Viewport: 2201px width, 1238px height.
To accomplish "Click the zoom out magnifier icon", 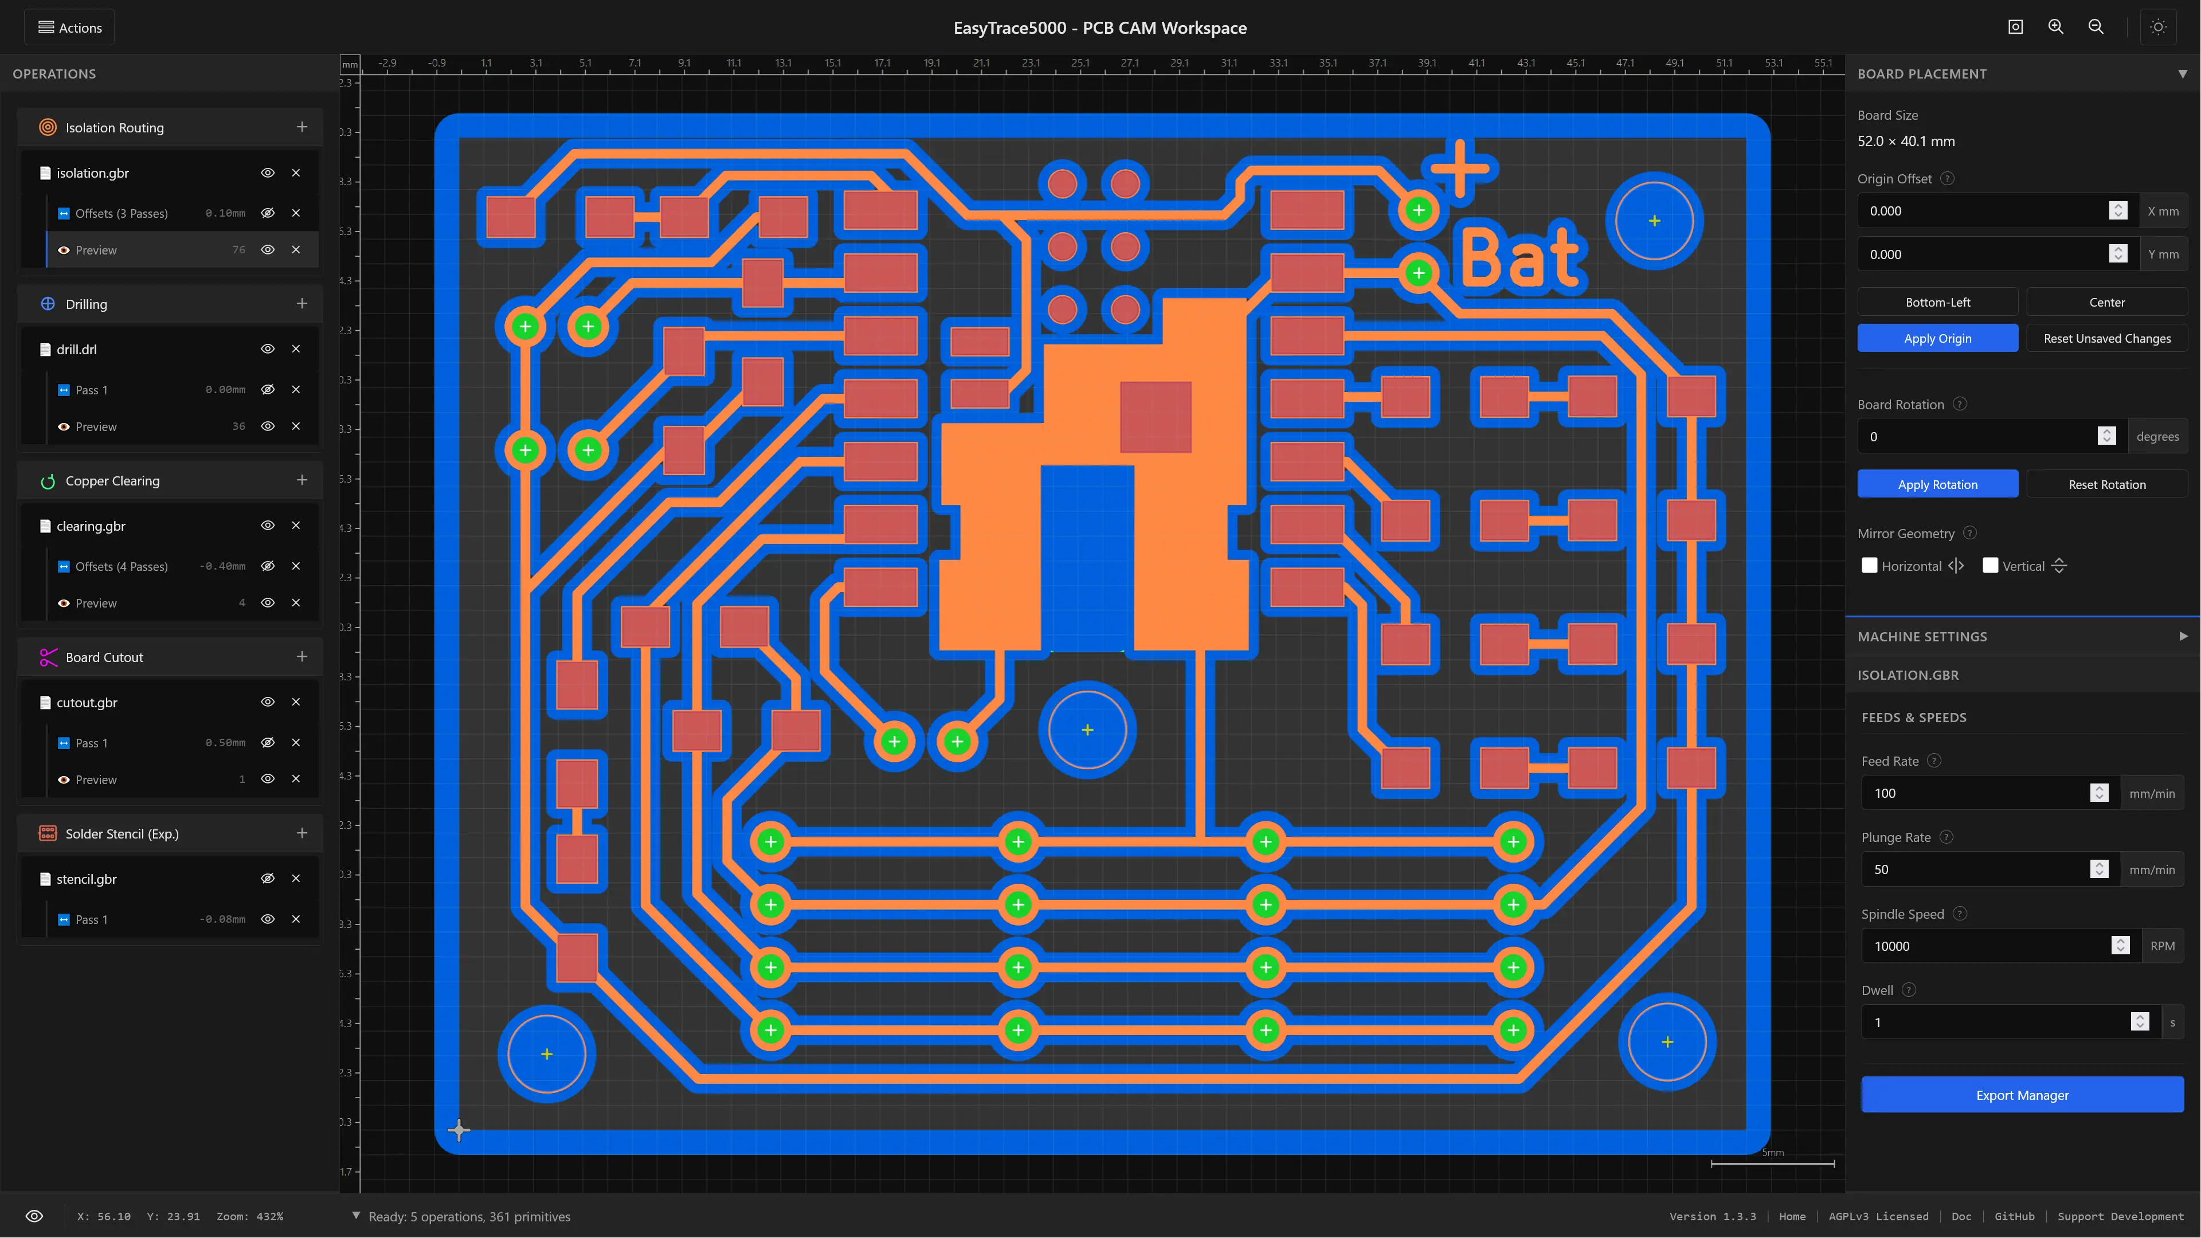I will [2096, 28].
